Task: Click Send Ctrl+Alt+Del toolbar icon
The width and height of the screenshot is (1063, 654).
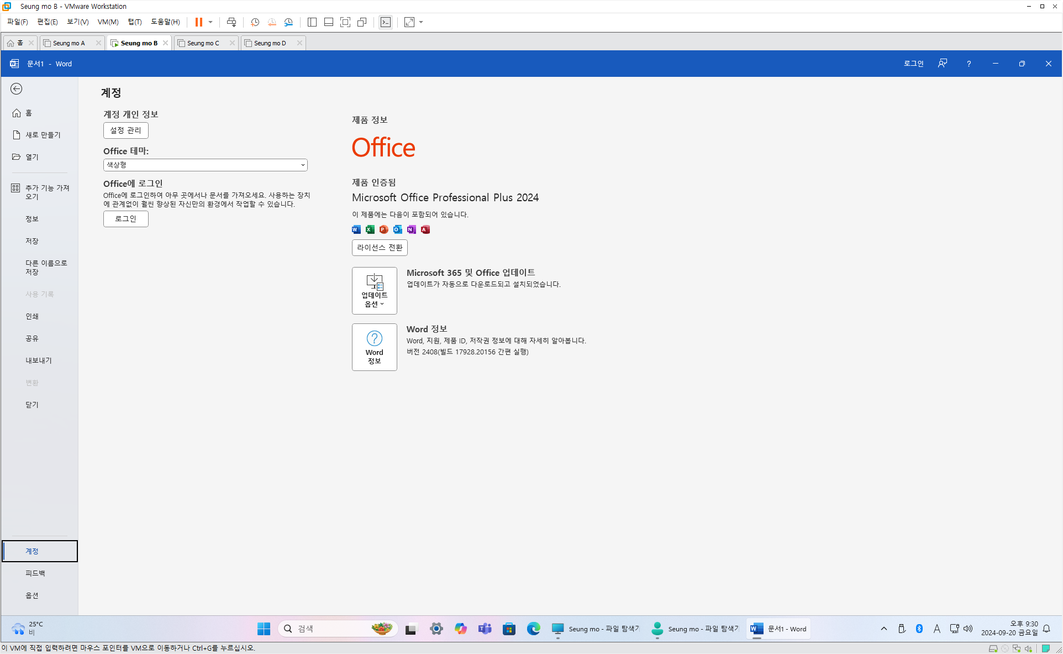Action: [x=231, y=22]
